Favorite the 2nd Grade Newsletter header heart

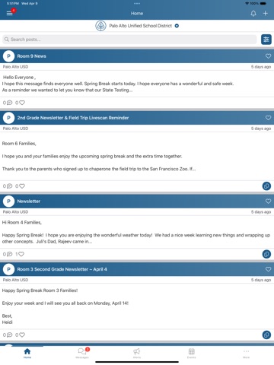click(x=268, y=118)
